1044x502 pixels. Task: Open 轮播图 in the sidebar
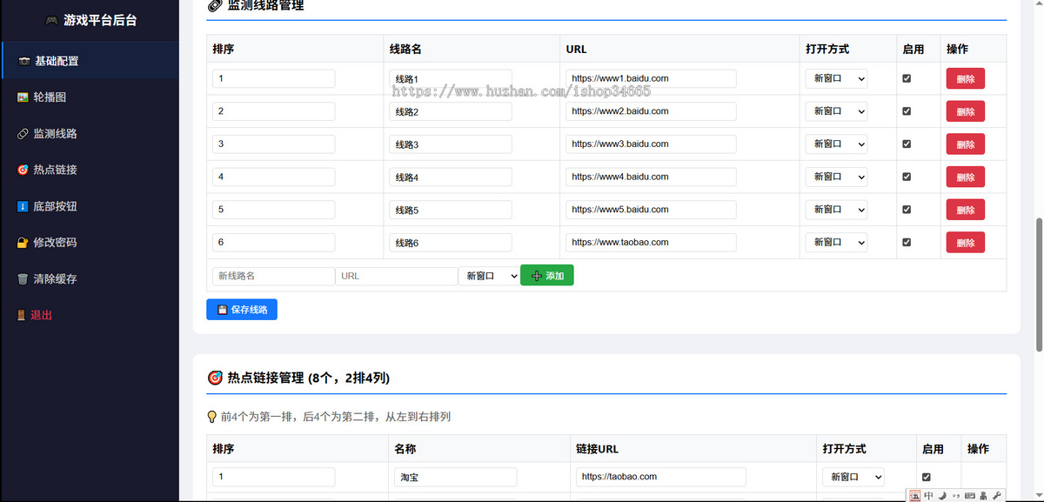point(90,97)
